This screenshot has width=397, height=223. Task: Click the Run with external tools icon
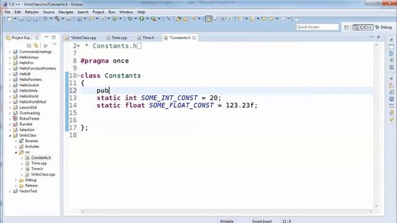153,19
